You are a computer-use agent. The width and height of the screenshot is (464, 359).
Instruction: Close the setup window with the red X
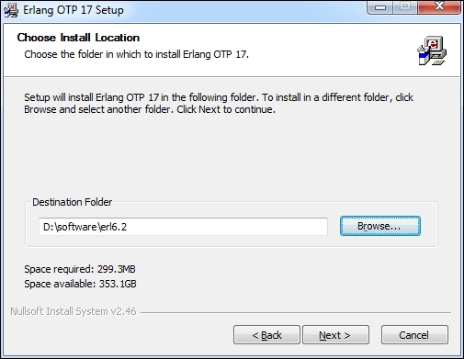[x=439, y=6]
